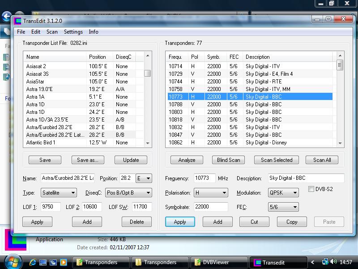Copy the selected transponder
The width and height of the screenshot is (358, 269).
292,221
